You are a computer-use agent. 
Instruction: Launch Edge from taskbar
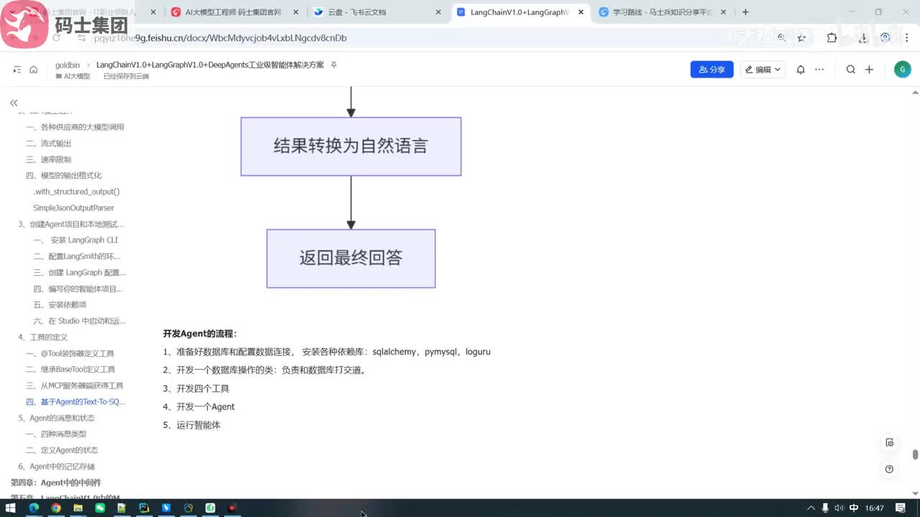coord(33,508)
